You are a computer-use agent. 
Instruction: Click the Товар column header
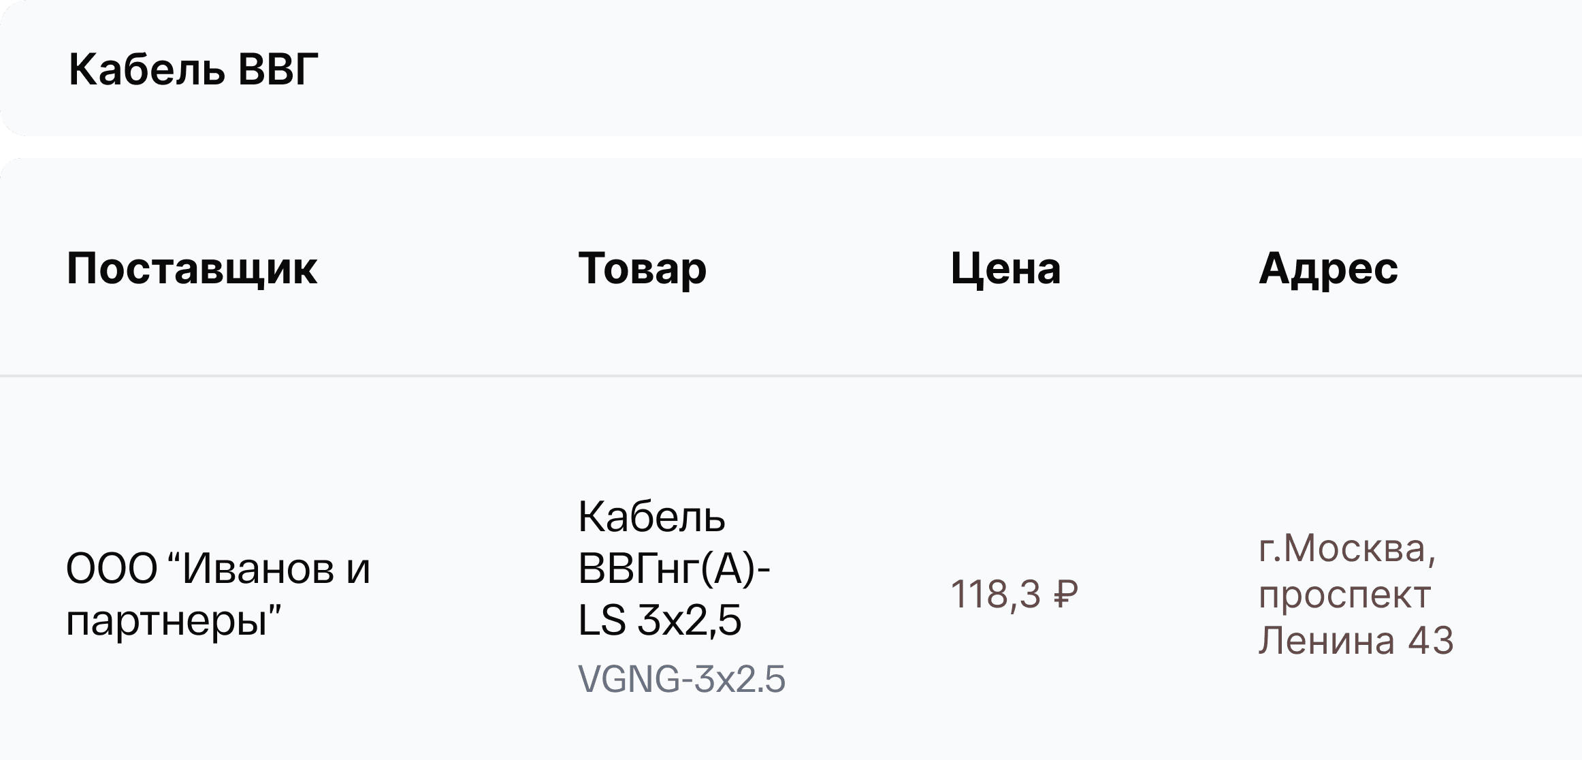coord(642,268)
